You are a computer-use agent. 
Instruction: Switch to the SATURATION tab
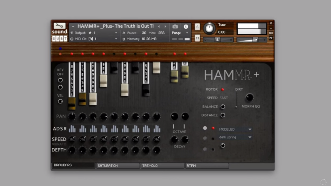[118, 166]
